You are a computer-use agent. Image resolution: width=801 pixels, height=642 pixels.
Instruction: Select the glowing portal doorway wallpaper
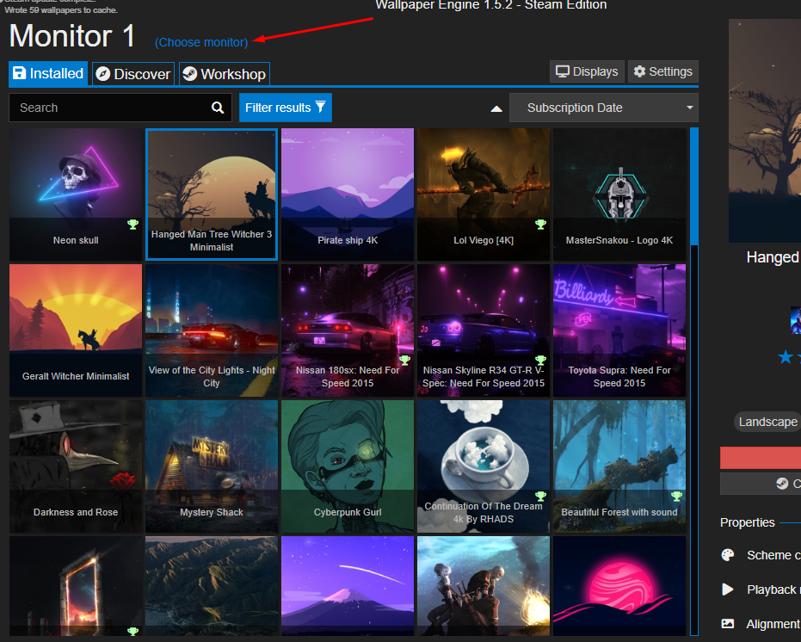[x=76, y=586]
